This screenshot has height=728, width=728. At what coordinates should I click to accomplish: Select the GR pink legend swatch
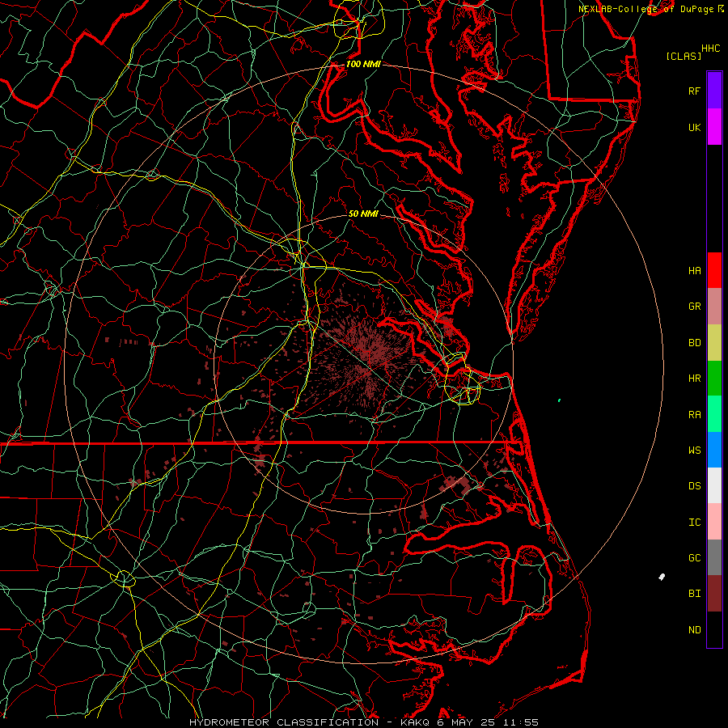[x=714, y=307]
